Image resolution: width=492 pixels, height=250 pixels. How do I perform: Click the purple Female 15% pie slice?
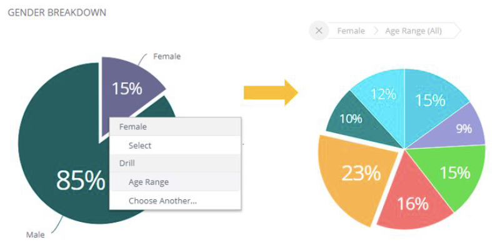128,86
